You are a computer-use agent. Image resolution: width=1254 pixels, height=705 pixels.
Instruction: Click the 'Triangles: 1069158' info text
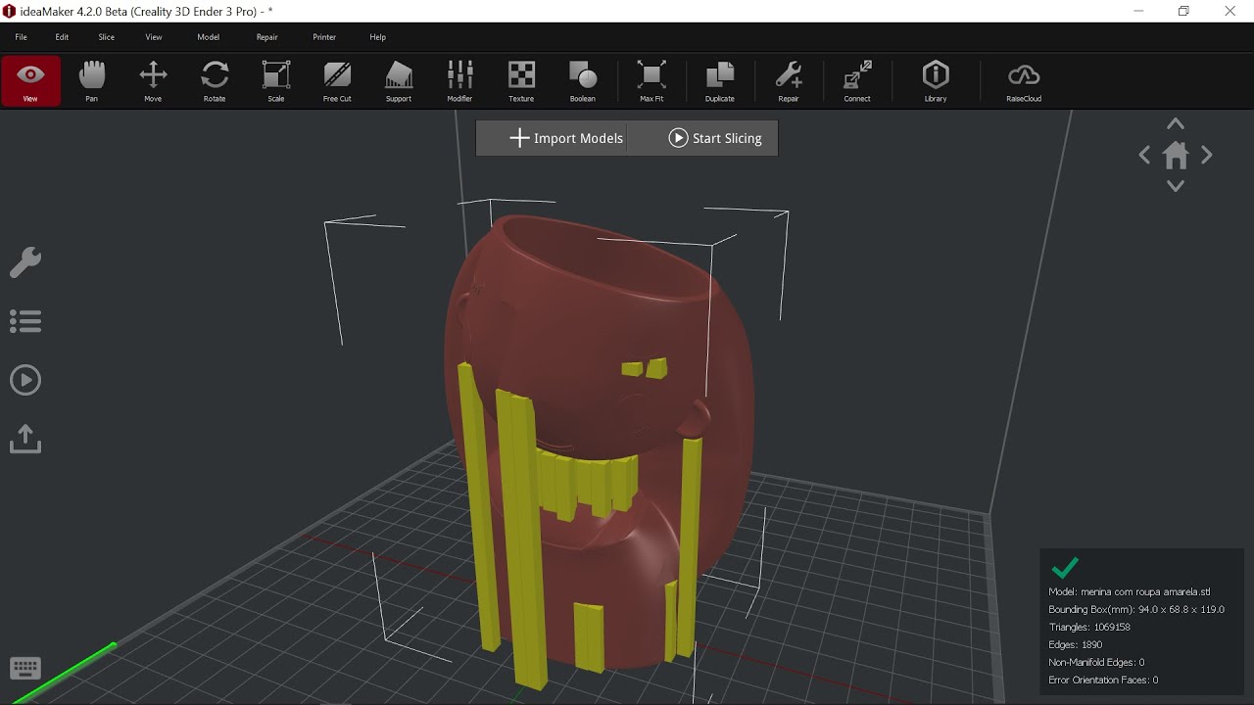point(1089,627)
